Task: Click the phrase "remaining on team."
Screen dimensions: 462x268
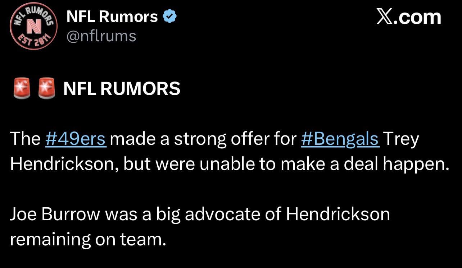Action: (88, 239)
